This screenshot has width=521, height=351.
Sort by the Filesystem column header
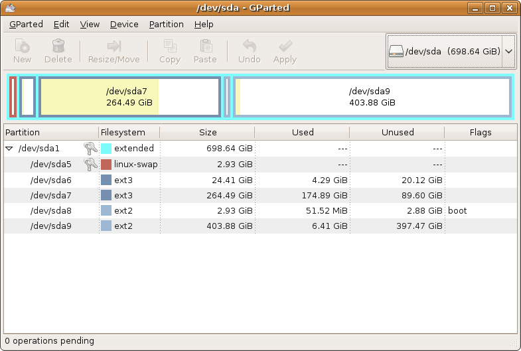(x=129, y=132)
